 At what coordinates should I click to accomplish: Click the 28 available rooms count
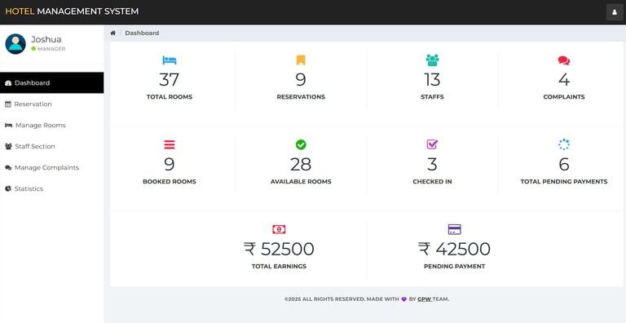pos(301,164)
